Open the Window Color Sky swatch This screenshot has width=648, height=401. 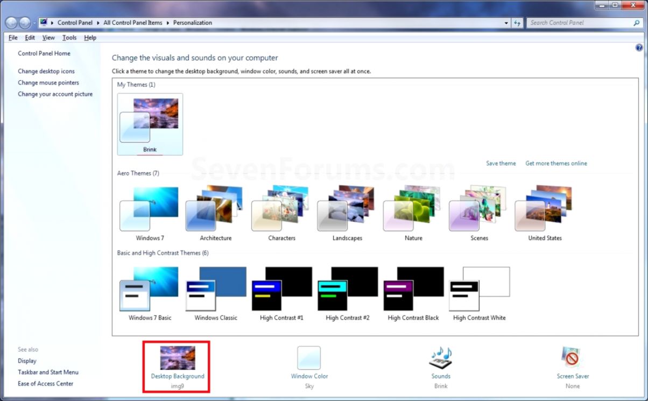pos(309,357)
